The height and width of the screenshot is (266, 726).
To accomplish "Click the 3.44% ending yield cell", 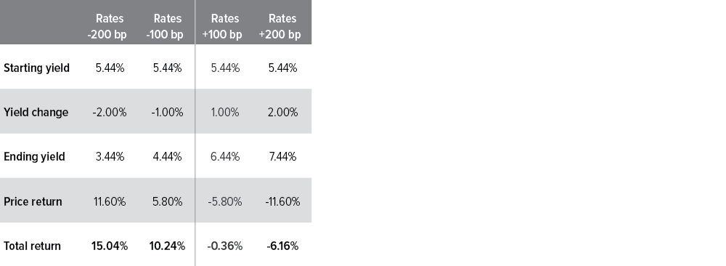I will coord(110,157).
